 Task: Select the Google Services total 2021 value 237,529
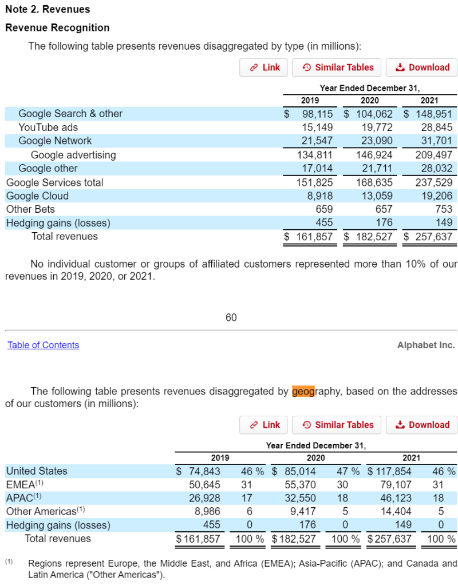coord(434,182)
